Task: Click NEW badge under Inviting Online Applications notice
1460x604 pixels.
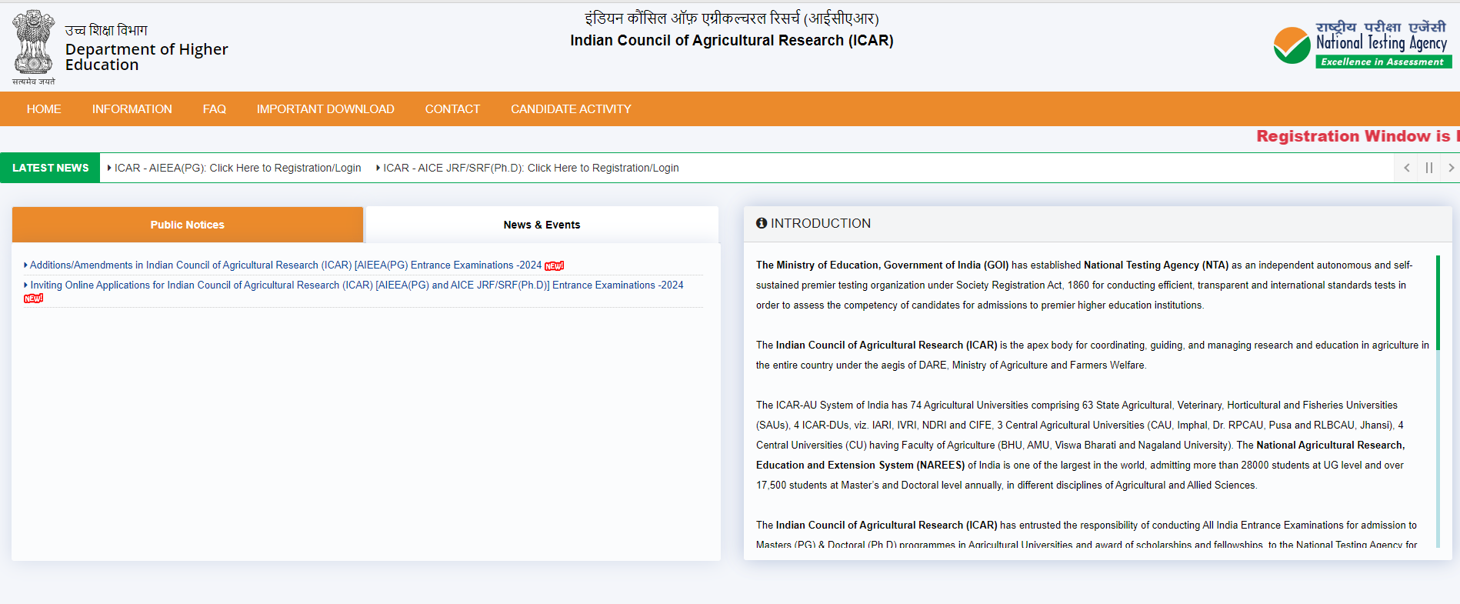Action: click(34, 299)
